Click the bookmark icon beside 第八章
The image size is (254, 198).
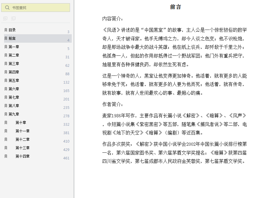pyautogui.click(x=6, y=106)
